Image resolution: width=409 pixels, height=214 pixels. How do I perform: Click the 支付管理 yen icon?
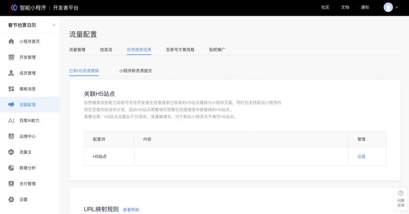11,183
